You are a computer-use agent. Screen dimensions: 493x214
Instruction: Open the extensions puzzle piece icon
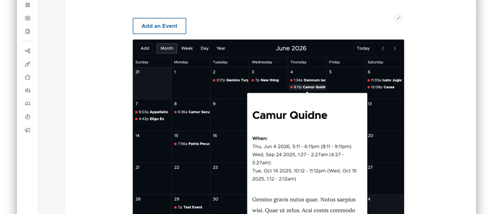pos(28,77)
